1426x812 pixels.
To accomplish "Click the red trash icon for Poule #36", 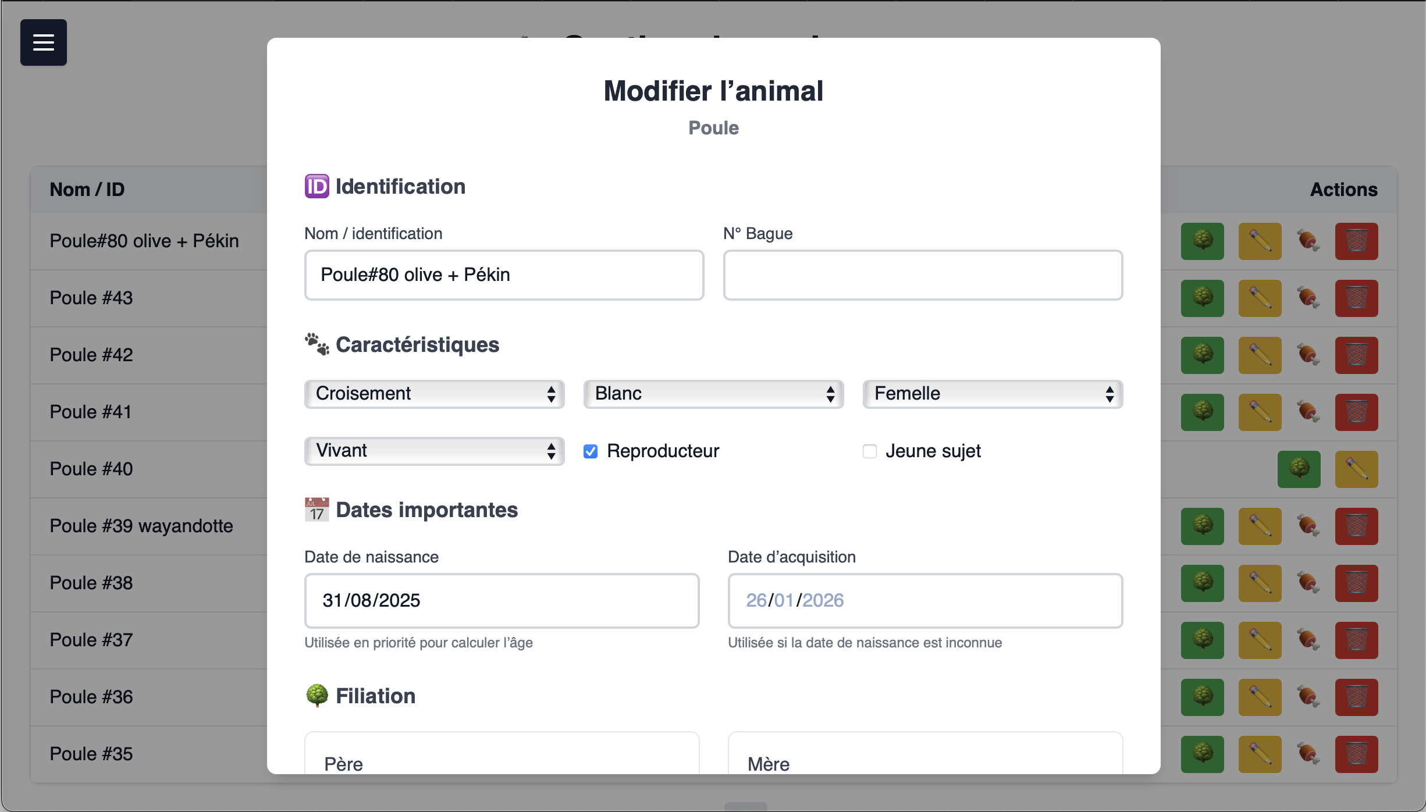I will pyautogui.click(x=1356, y=697).
